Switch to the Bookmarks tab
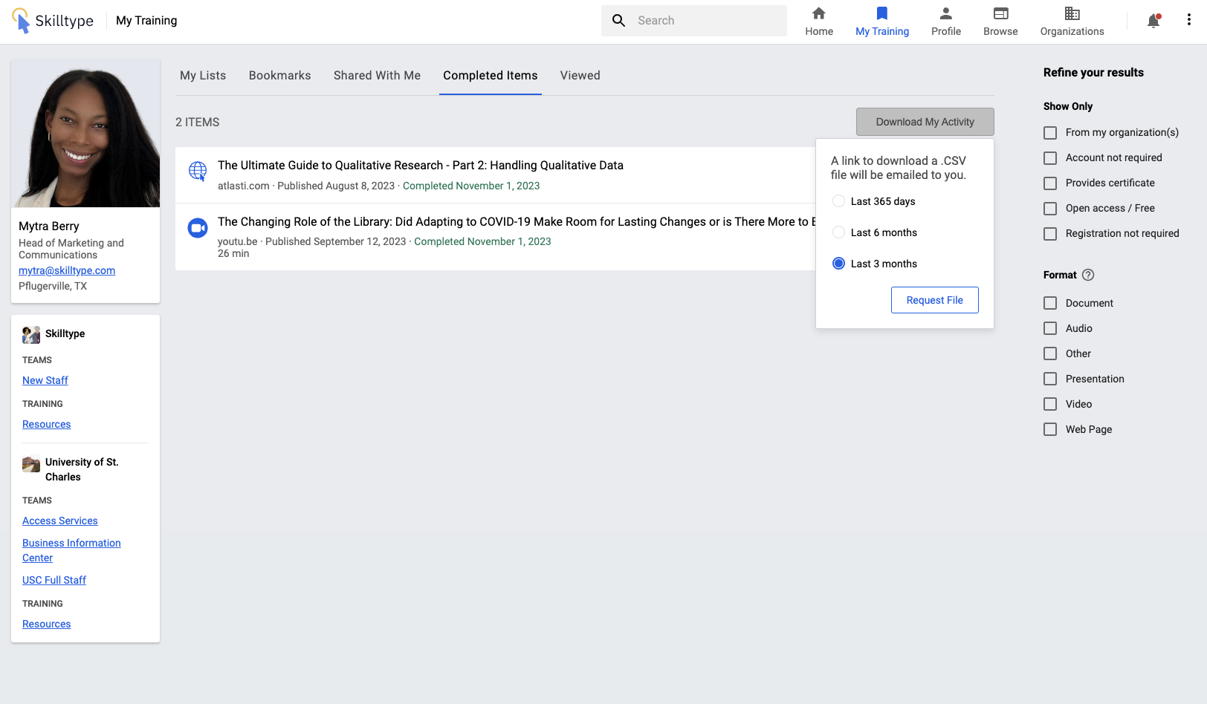1207x704 pixels. pyautogui.click(x=279, y=76)
